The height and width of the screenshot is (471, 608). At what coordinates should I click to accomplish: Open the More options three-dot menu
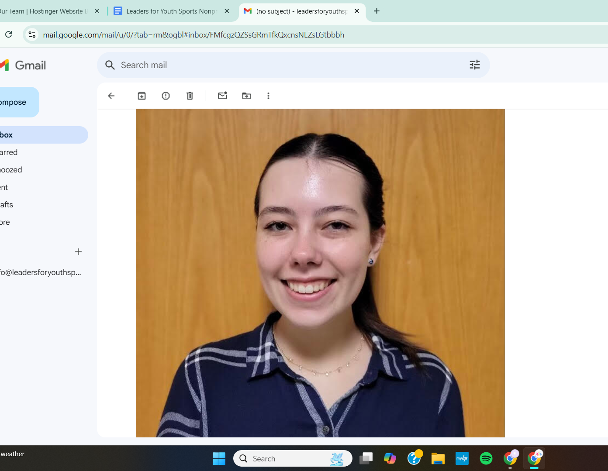(269, 96)
